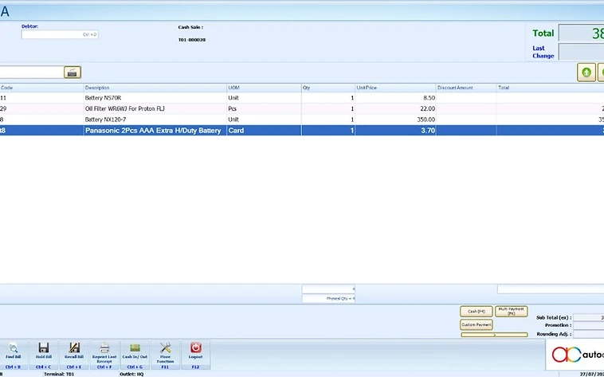Open More Function tools icon
The height and width of the screenshot is (377, 604).
click(165, 348)
